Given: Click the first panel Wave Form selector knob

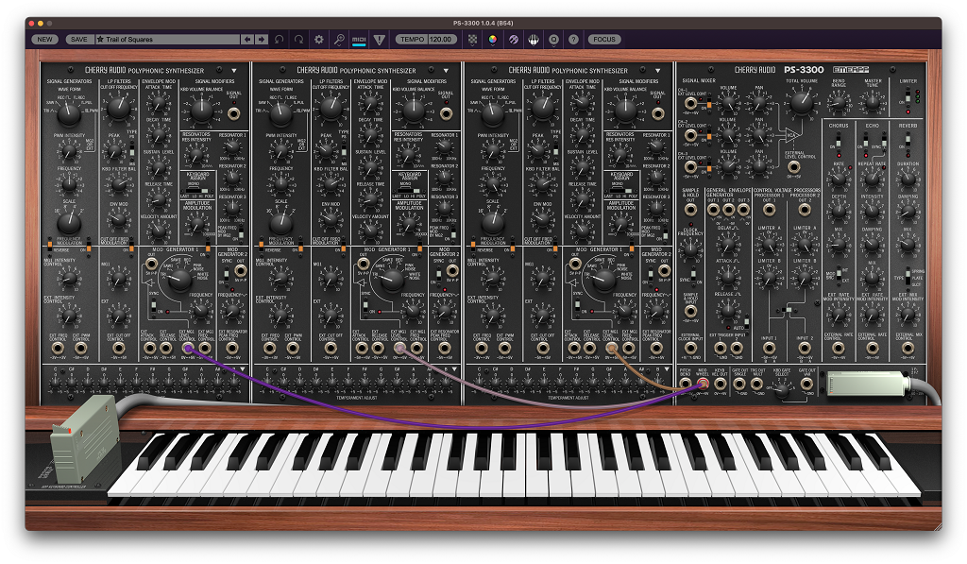Looking at the screenshot, I should tap(68, 113).
